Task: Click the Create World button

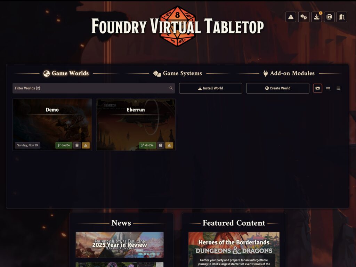Action: (278, 88)
